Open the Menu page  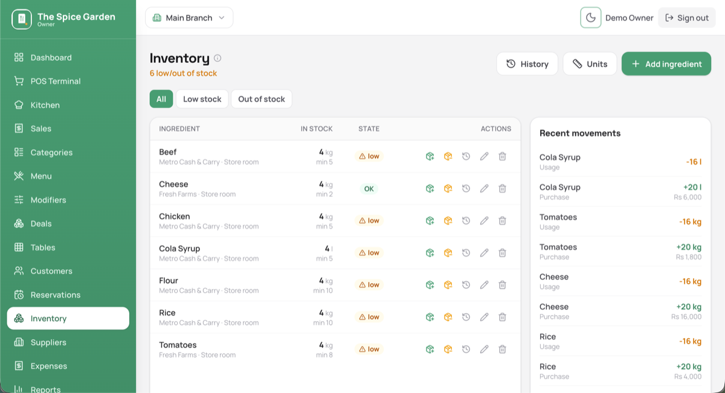click(x=68, y=176)
